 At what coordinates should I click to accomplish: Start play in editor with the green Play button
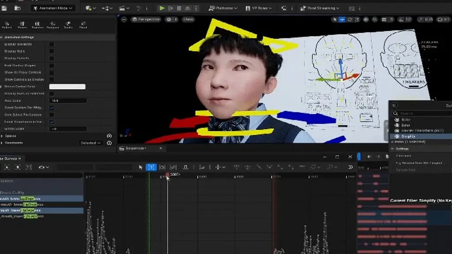coord(162,8)
